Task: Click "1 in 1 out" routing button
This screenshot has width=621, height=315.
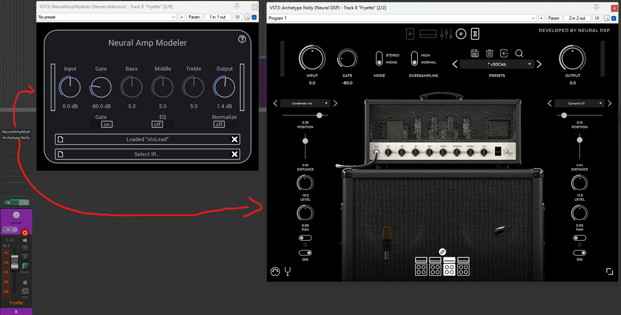Action: (x=217, y=17)
